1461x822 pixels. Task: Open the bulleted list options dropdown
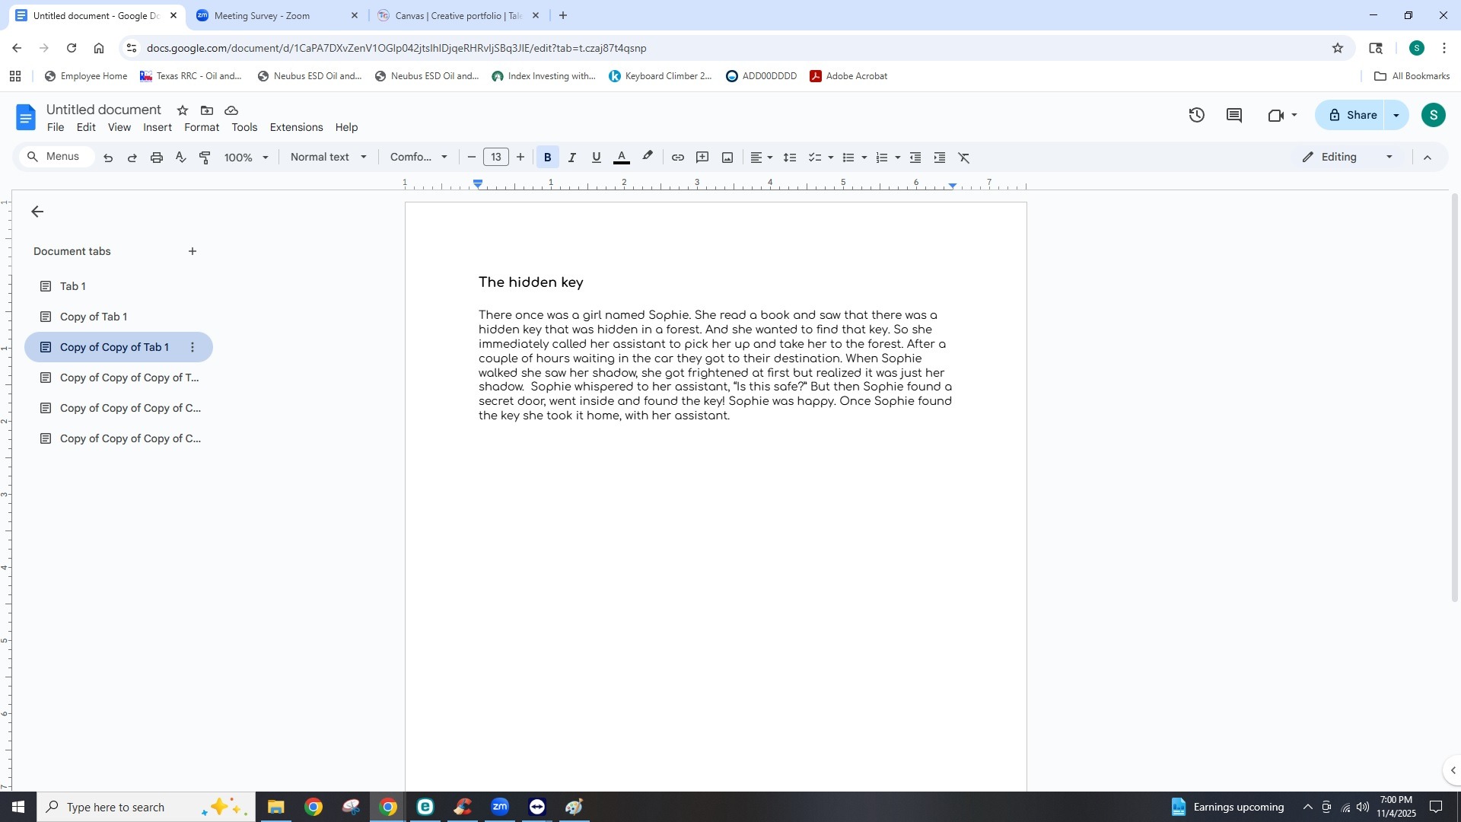(x=864, y=157)
